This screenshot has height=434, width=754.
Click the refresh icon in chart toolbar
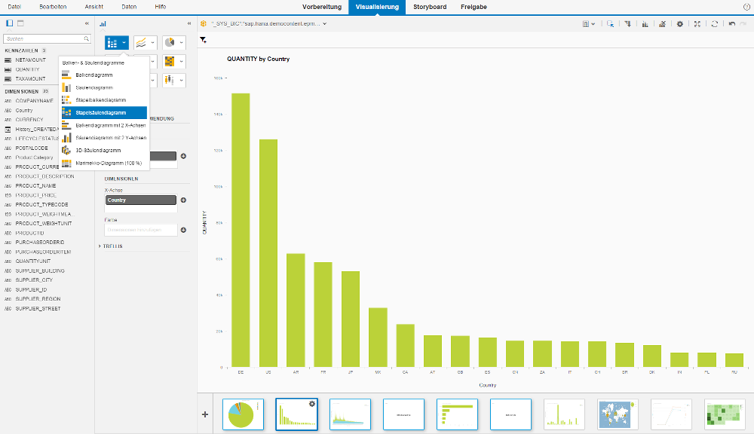click(x=715, y=24)
